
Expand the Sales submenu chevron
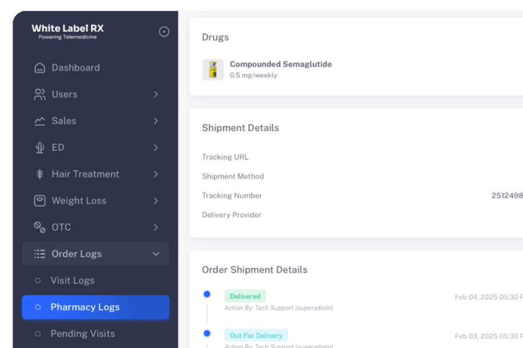pos(156,121)
